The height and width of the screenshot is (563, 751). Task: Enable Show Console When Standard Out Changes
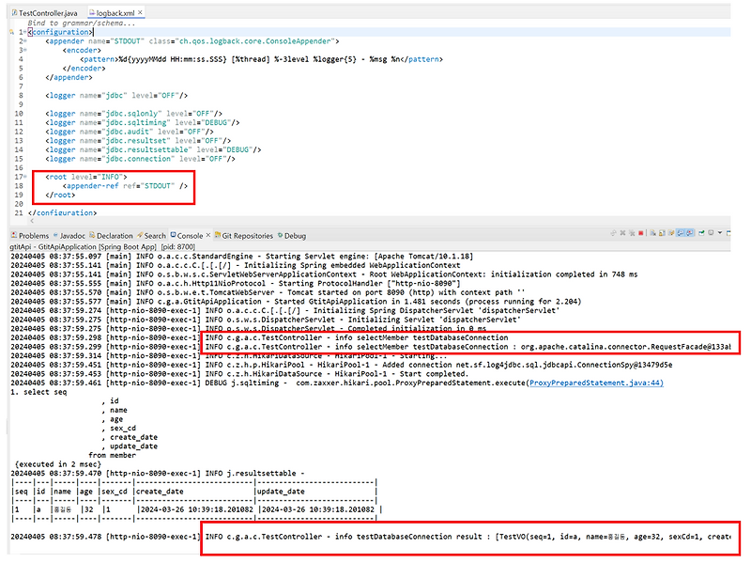(680, 234)
